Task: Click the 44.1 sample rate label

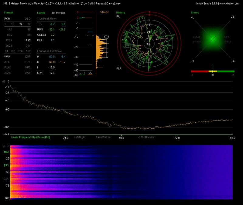Action: [10, 29]
